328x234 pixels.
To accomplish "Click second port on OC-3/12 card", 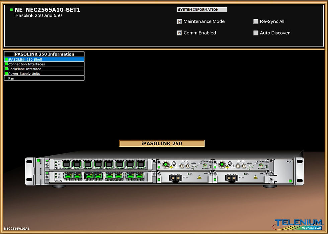I will tap(77, 175).
